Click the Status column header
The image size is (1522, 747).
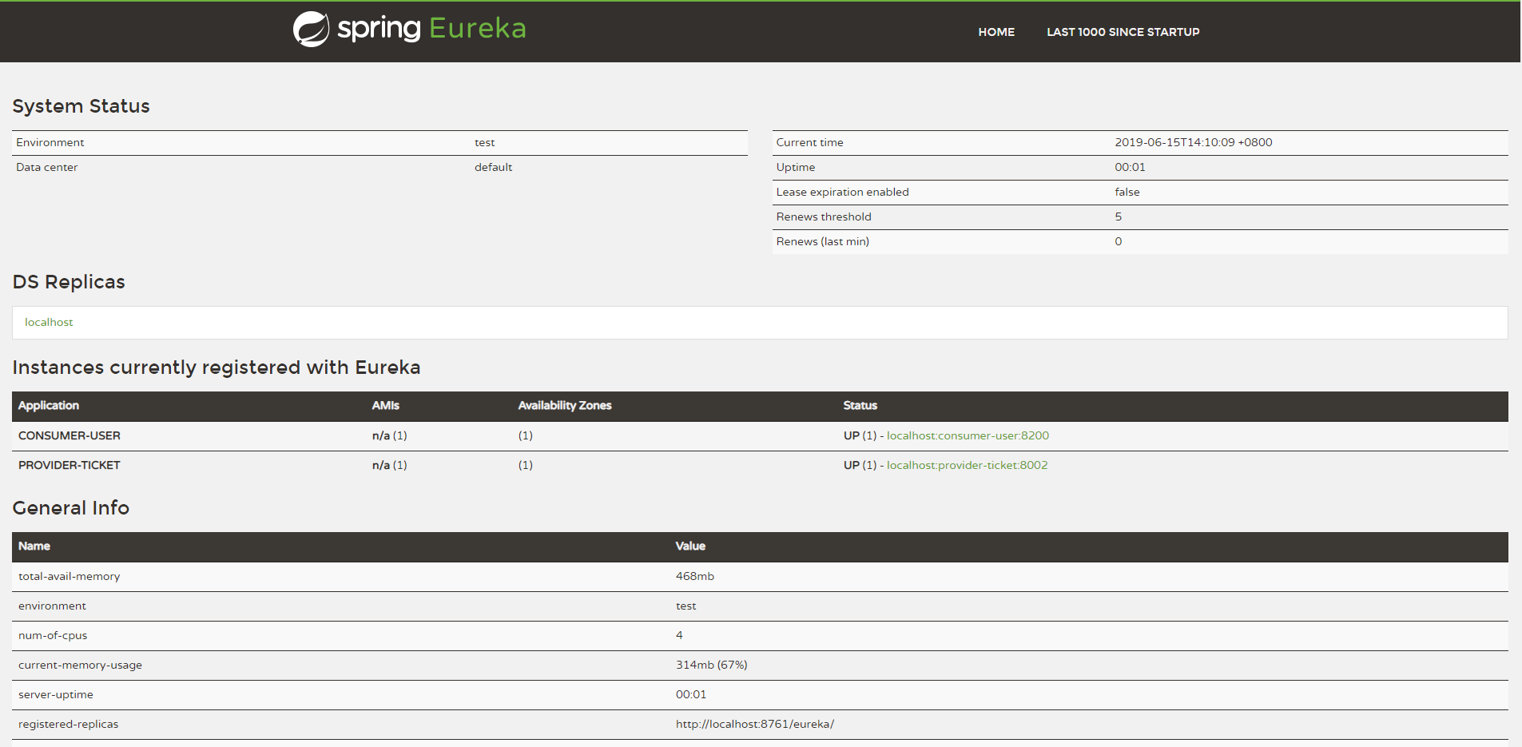(x=860, y=406)
